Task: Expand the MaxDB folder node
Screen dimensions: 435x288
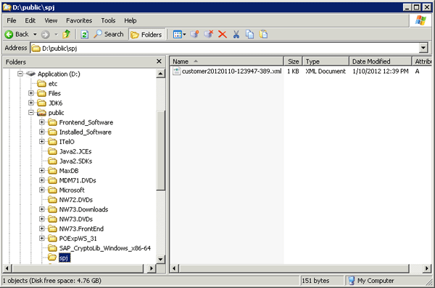Action: coord(42,171)
